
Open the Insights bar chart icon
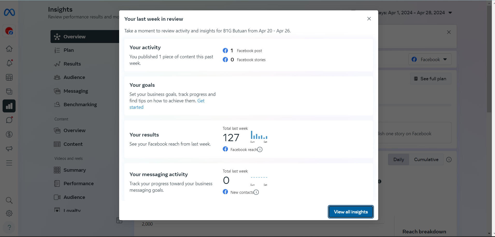[9, 106]
